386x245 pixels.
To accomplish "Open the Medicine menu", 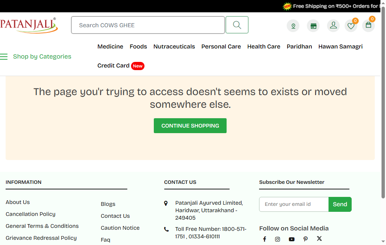I will click(110, 47).
